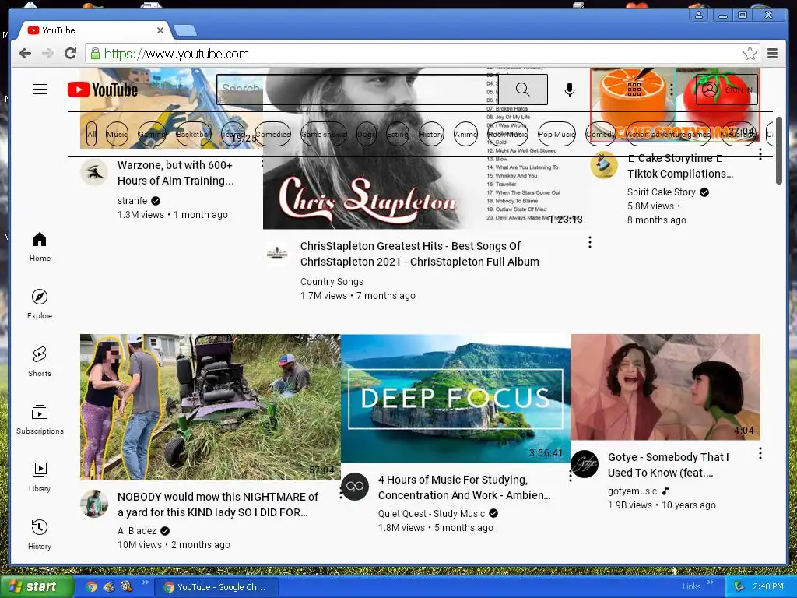
Task: Open the Quiet Quest - Study Music channel name
Action: (431, 514)
